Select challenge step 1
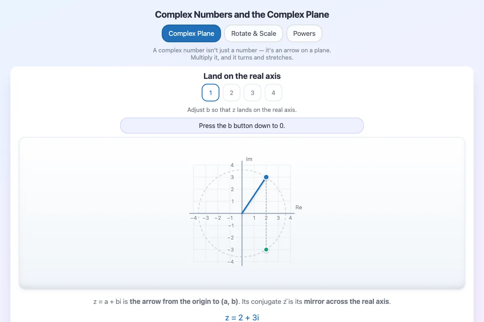 (211, 93)
